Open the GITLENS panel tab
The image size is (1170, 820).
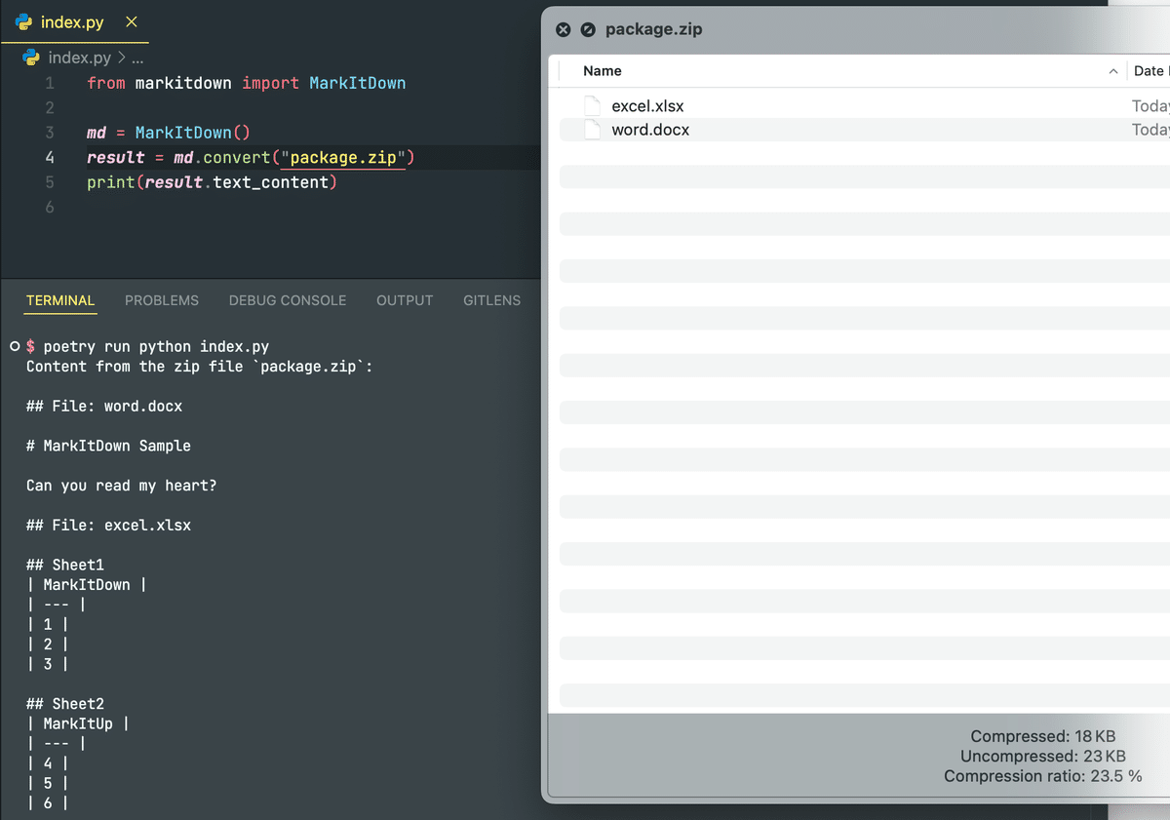pos(491,300)
